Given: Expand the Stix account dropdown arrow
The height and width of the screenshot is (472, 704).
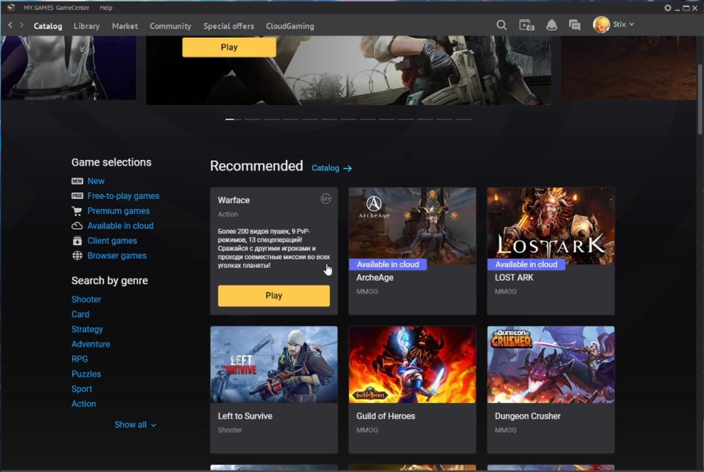Looking at the screenshot, I should tap(632, 25).
